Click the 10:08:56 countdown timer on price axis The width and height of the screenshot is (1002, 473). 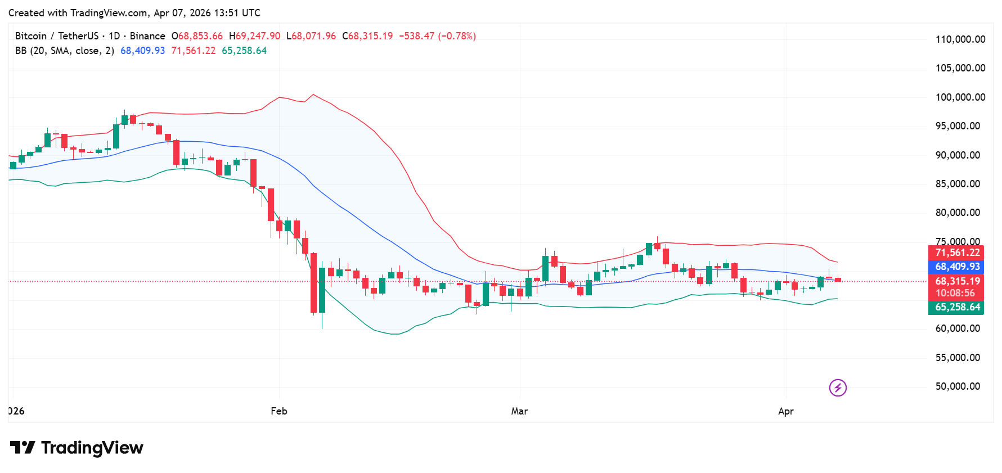tap(955, 293)
